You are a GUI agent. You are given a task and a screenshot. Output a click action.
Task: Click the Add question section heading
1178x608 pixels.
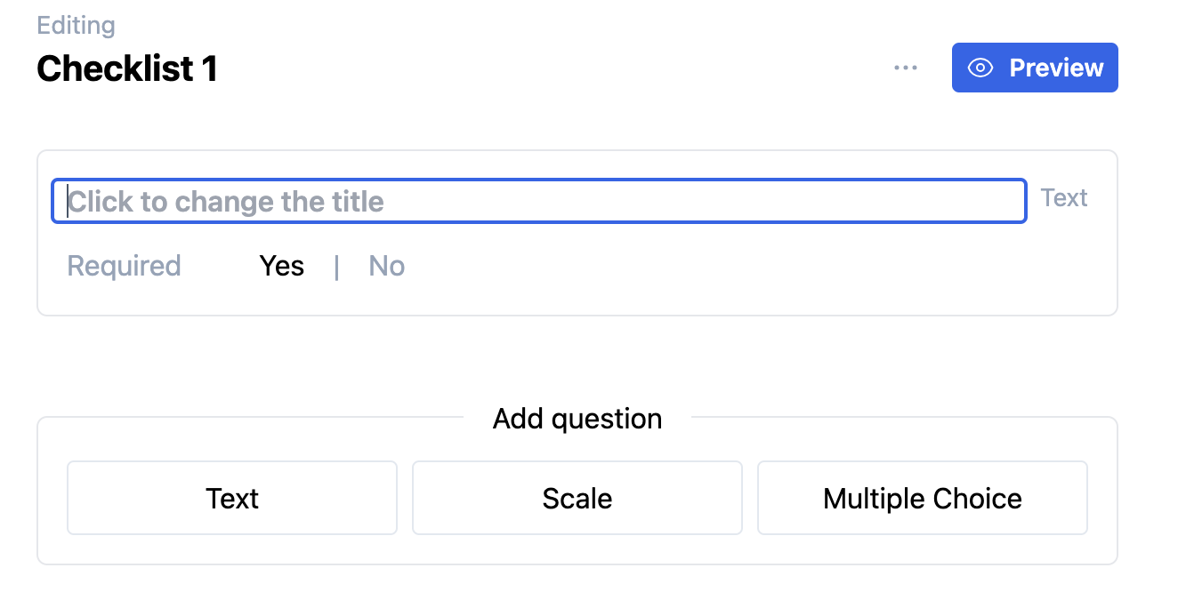[x=577, y=419]
